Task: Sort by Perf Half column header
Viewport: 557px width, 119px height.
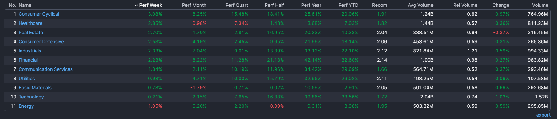Action: [274, 5]
